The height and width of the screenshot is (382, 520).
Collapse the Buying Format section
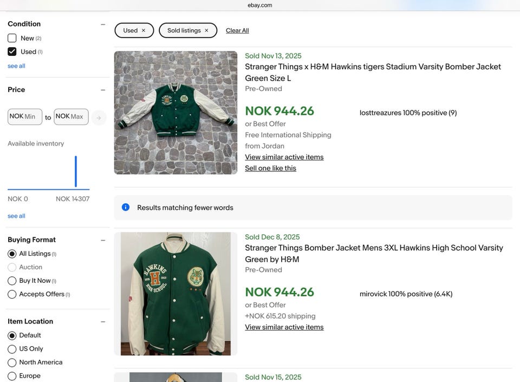(103, 240)
